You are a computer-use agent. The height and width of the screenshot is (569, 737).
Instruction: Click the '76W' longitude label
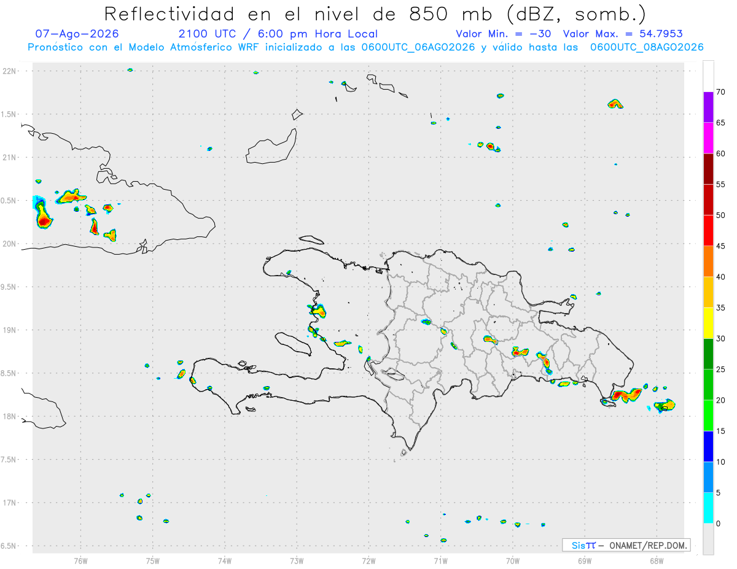tap(80, 560)
